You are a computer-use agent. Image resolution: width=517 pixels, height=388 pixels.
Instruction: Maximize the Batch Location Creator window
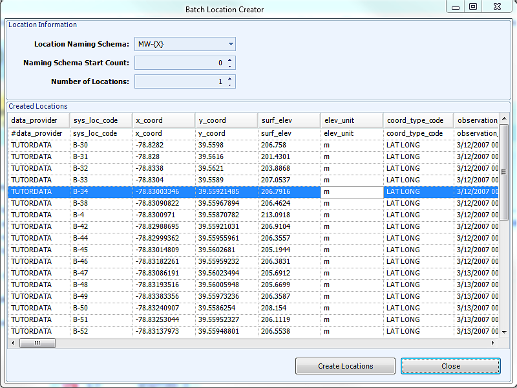pyautogui.click(x=473, y=6)
